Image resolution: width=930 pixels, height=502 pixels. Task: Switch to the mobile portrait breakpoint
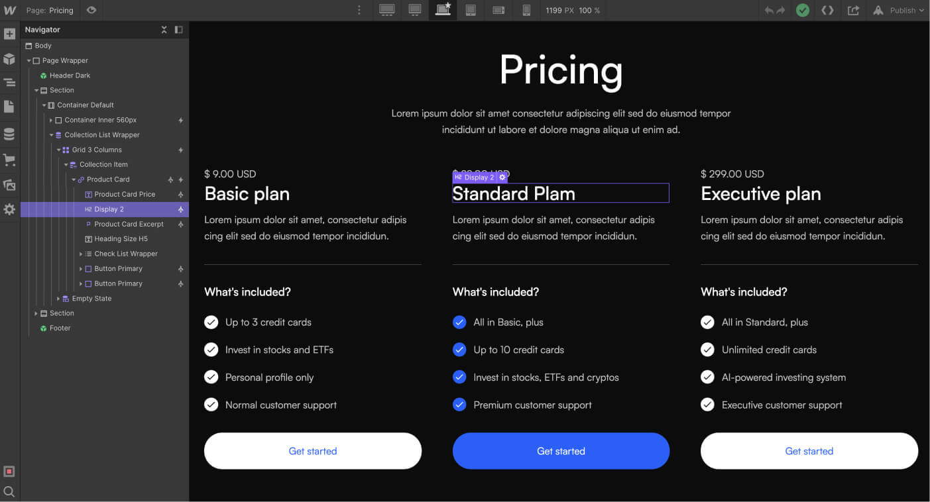tap(526, 10)
